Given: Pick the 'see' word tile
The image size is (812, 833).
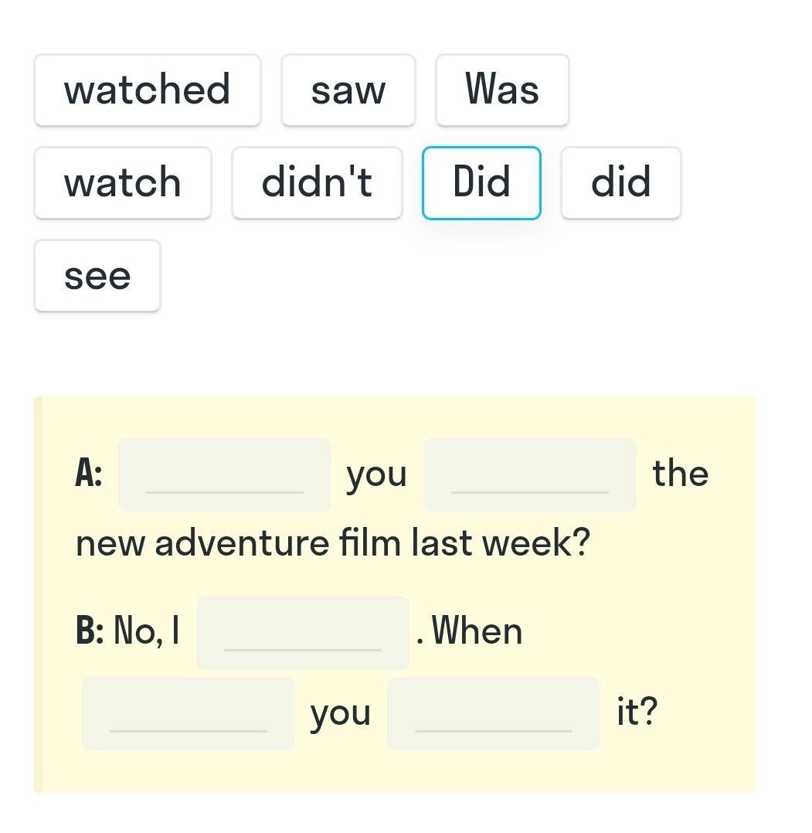Looking at the screenshot, I should [97, 276].
